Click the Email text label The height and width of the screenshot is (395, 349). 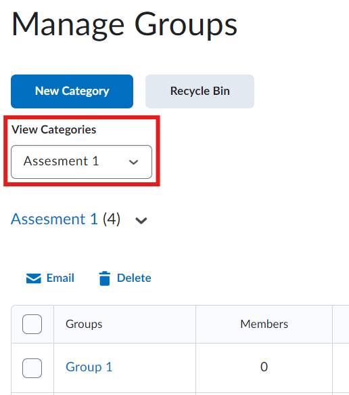60,278
